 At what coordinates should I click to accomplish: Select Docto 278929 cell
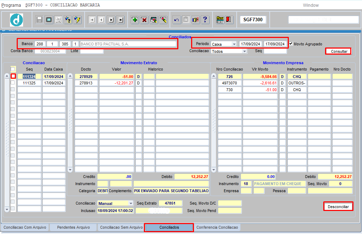coord(86,77)
